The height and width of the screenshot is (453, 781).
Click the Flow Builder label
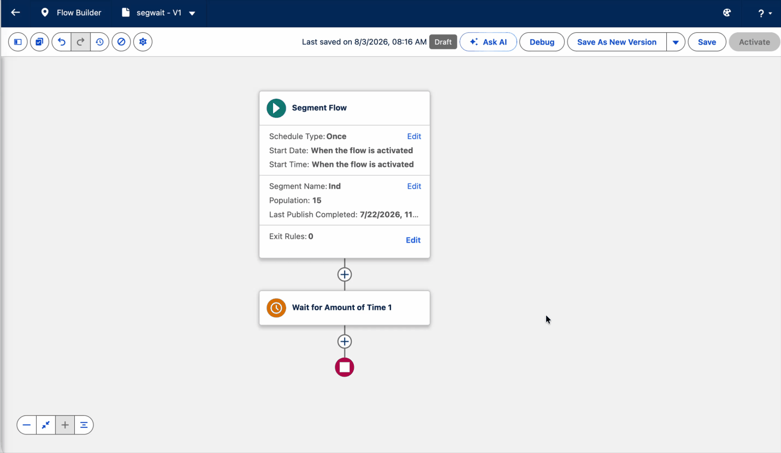tap(79, 13)
